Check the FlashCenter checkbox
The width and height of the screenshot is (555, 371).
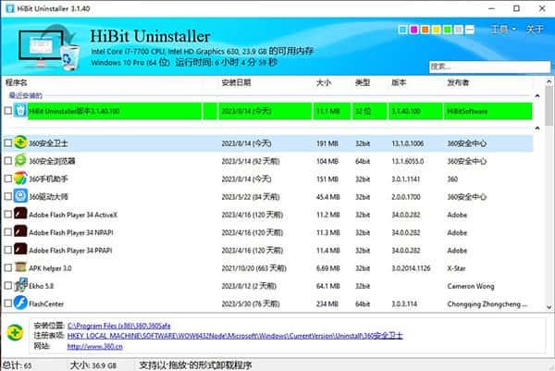point(7,303)
